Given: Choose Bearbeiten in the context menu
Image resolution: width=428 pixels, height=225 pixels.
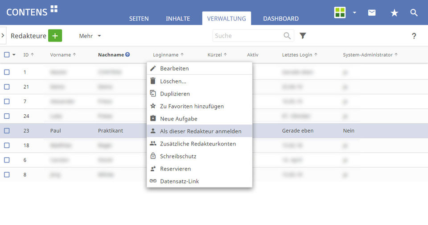Looking at the screenshot, I should (x=200, y=68).
